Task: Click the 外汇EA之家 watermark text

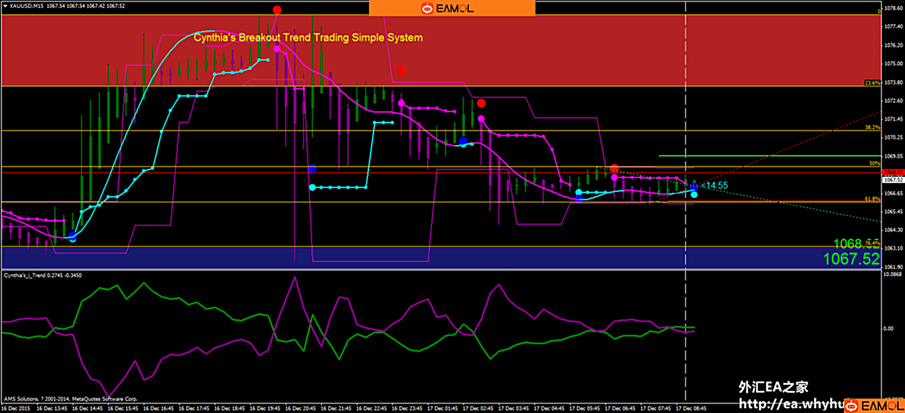Action: click(773, 387)
